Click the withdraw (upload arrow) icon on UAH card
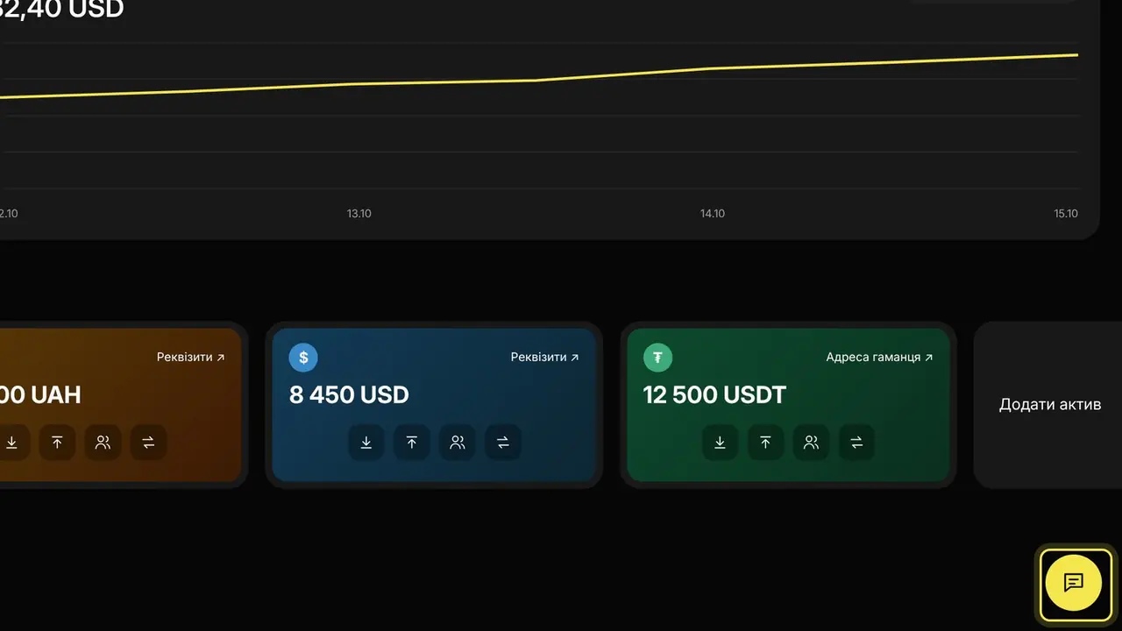 58,443
